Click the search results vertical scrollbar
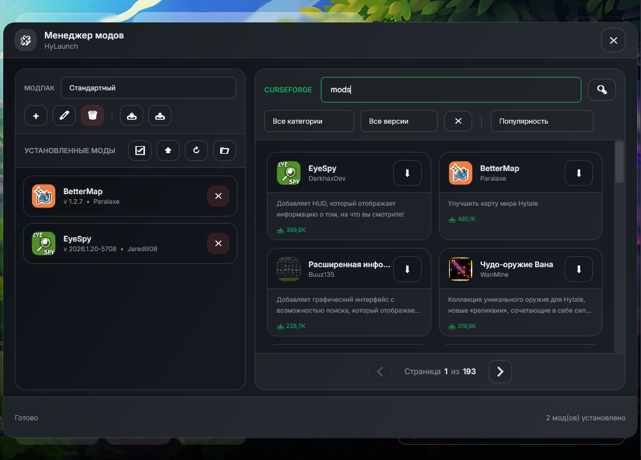The height and width of the screenshot is (460, 641). [619, 163]
